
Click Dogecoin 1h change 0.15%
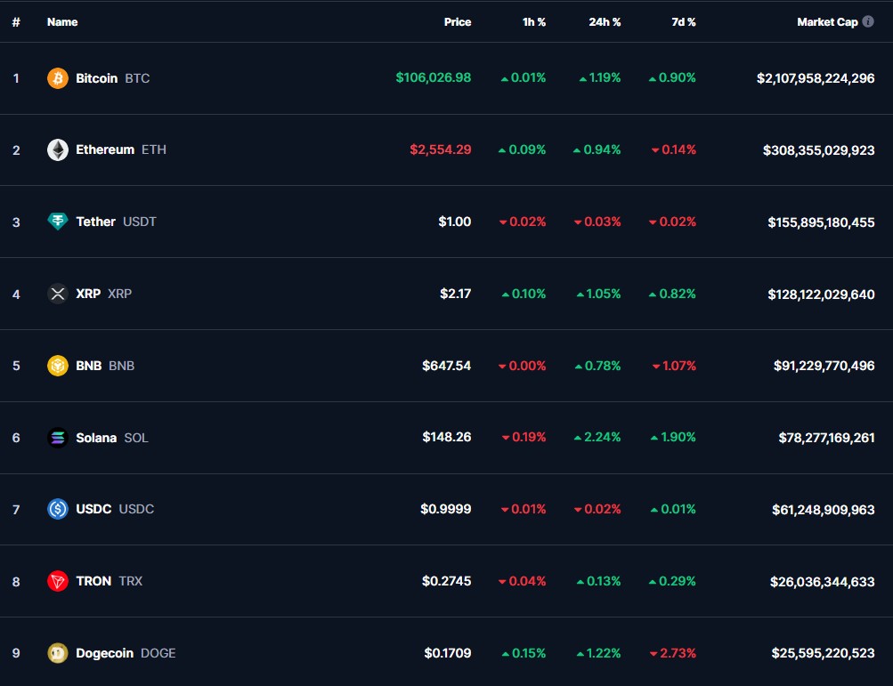(524, 653)
